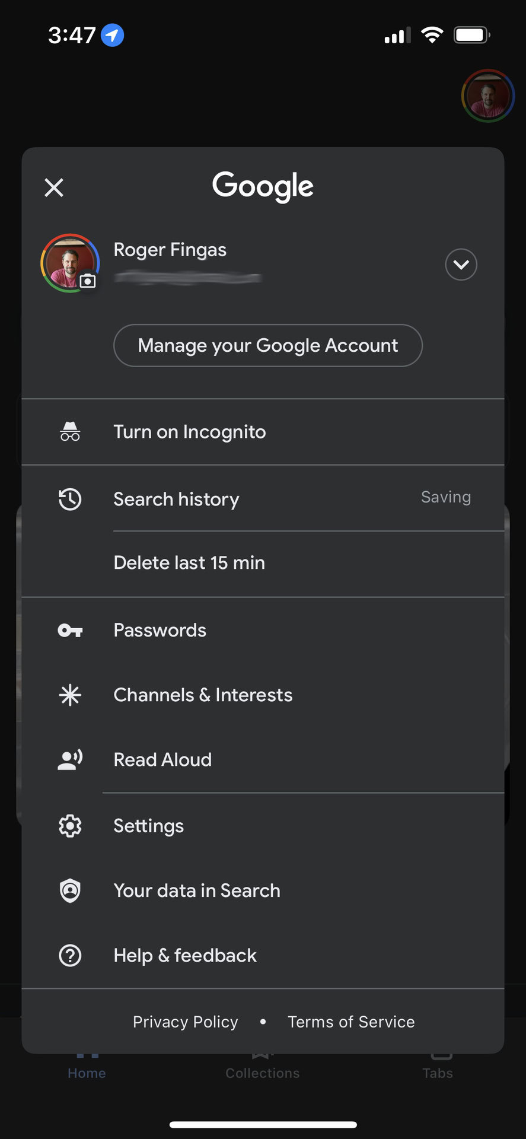Open Channels & Interests menu item
Screen dimensions: 526x1139
pyautogui.click(x=203, y=695)
